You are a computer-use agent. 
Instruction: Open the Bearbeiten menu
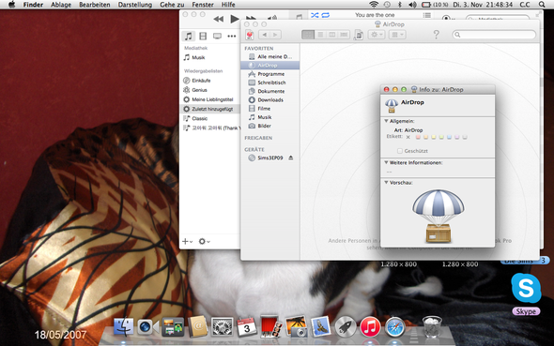pyautogui.click(x=95, y=5)
